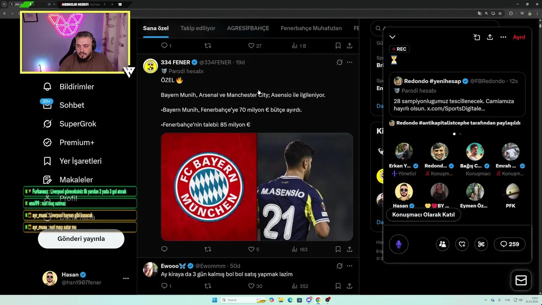Click Grok icon on Ewooo post
The image size is (542, 305).
click(339, 266)
